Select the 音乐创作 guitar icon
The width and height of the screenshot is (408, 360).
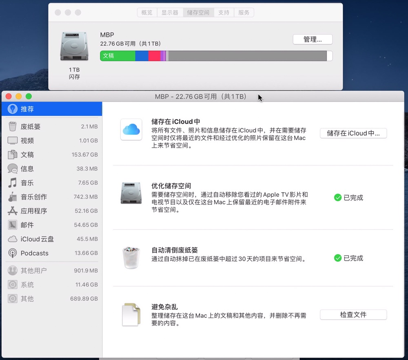pos(13,197)
